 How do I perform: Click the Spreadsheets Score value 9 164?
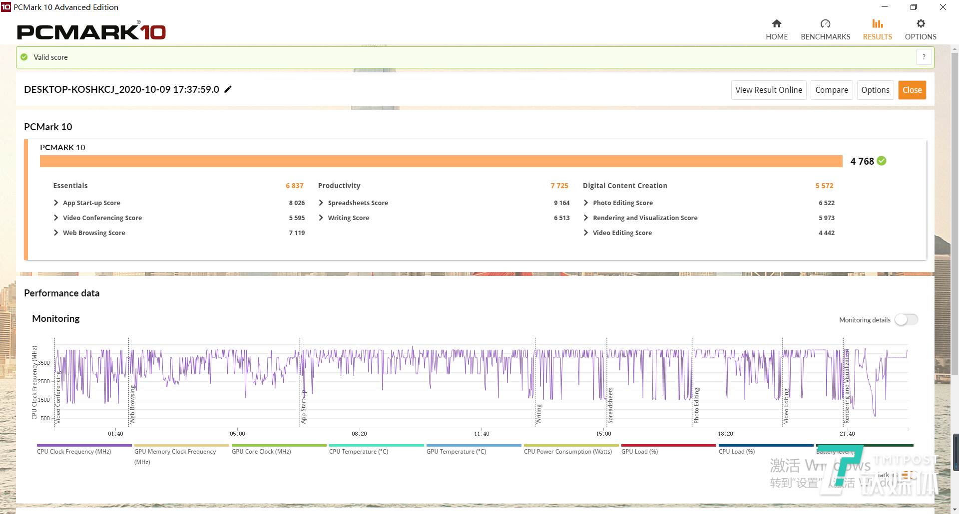click(561, 203)
